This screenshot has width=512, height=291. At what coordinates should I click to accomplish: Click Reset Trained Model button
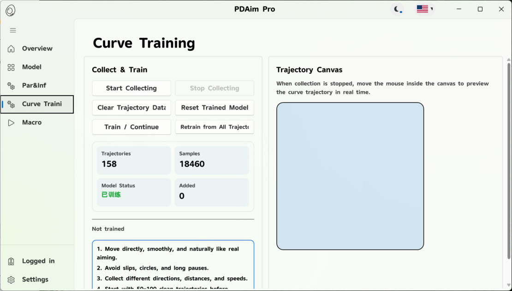(x=214, y=108)
